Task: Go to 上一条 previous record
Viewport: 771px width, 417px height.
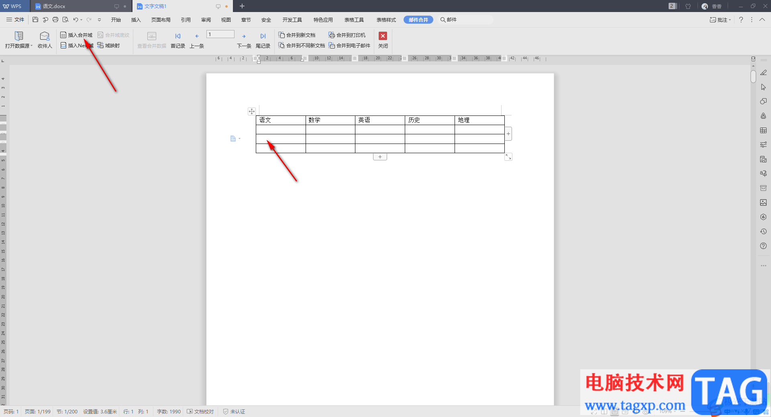Action: 197,40
